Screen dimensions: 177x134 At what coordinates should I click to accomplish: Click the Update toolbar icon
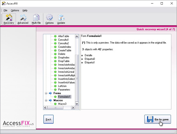(61, 19)
